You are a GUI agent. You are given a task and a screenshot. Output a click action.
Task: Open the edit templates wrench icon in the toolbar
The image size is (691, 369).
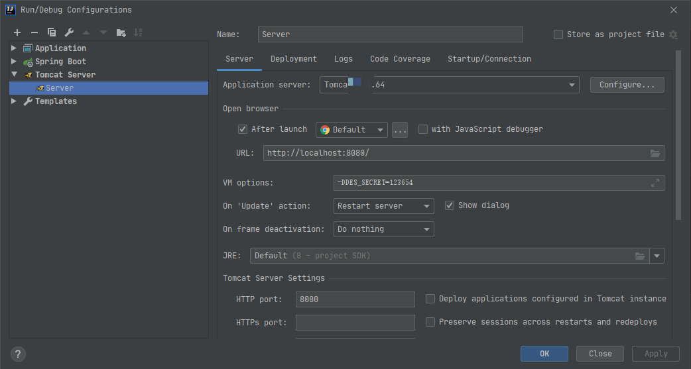click(69, 32)
